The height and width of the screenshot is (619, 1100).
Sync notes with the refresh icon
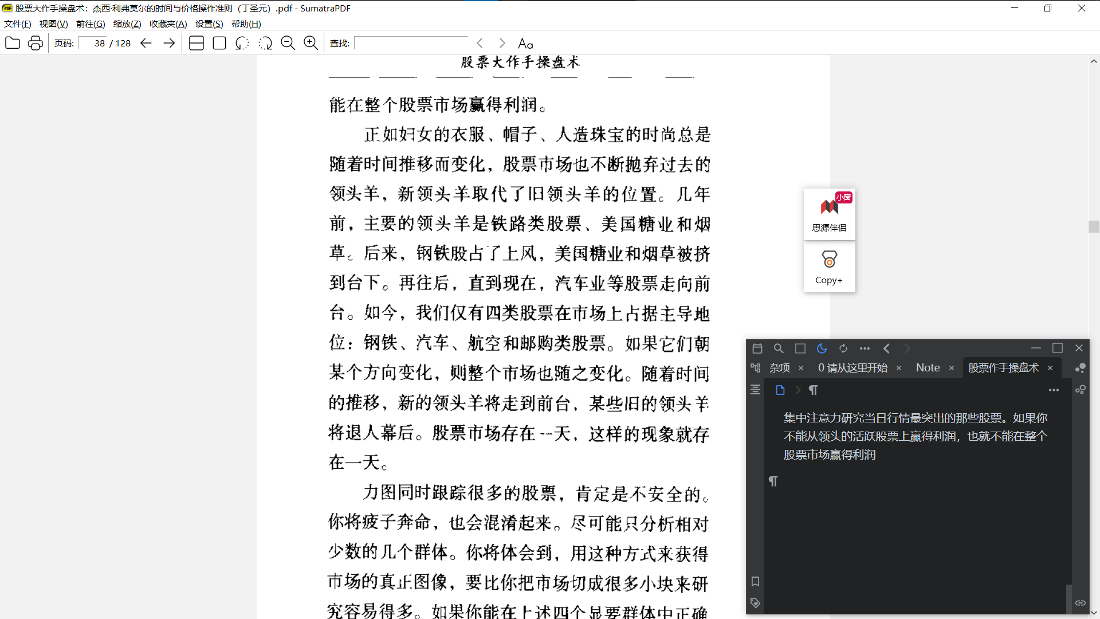pyautogui.click(x=843, y=348)
